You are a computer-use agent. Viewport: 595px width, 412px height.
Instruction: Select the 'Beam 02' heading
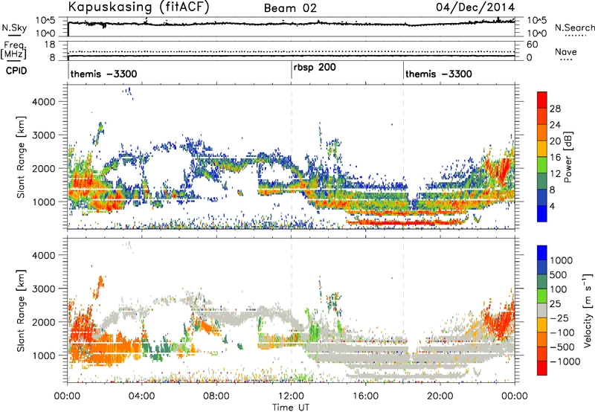coord(290,8)
